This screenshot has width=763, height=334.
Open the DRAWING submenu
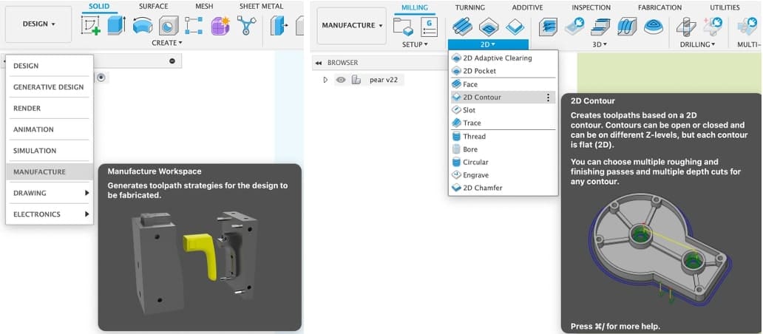point(49,193)
